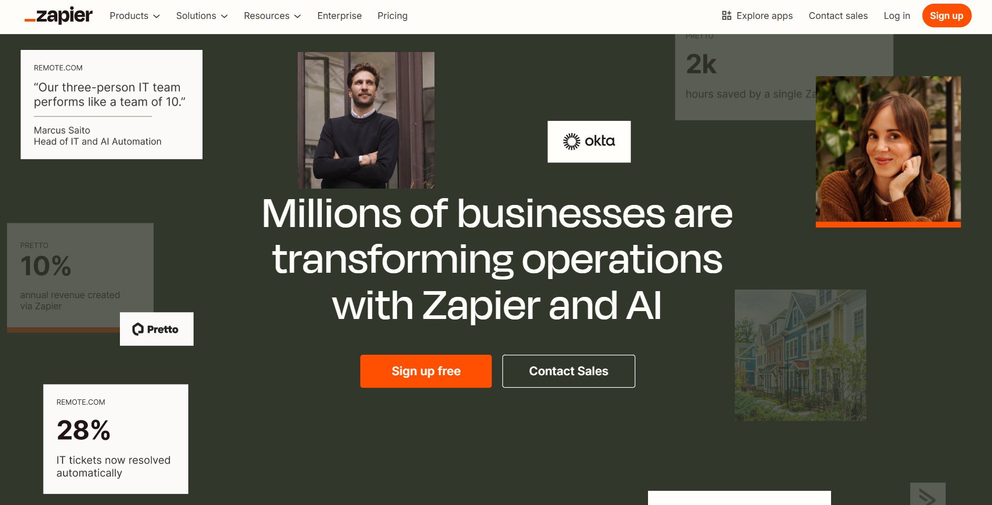
Task: Click the Sign up free button
Action: [426, 371]
